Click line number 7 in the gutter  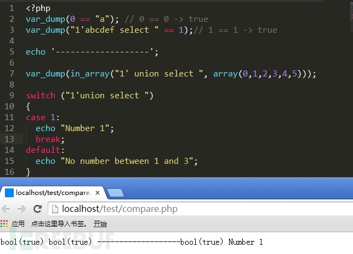[x=12, y=74]
